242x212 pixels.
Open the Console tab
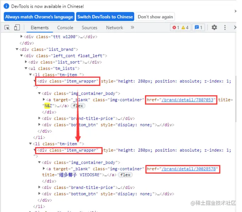[x=65, y=28]
